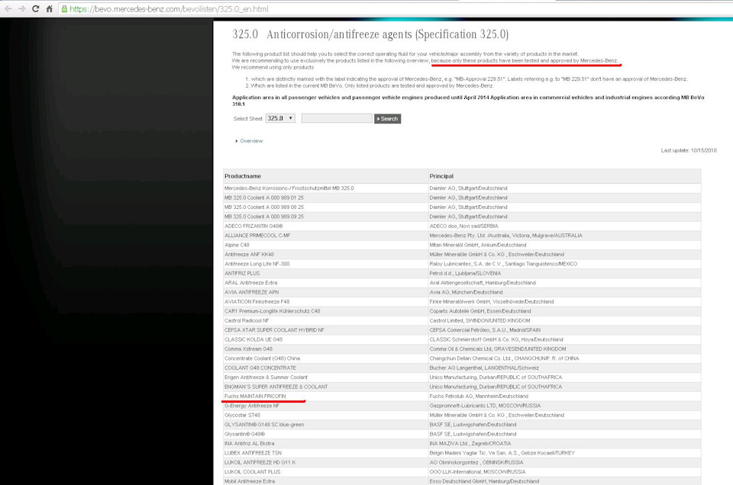Click principal Aral Aktiengesellschaft, Hamburg
Image resolution: width=733 pixels, height=485 pixels.
click(483, 283)
